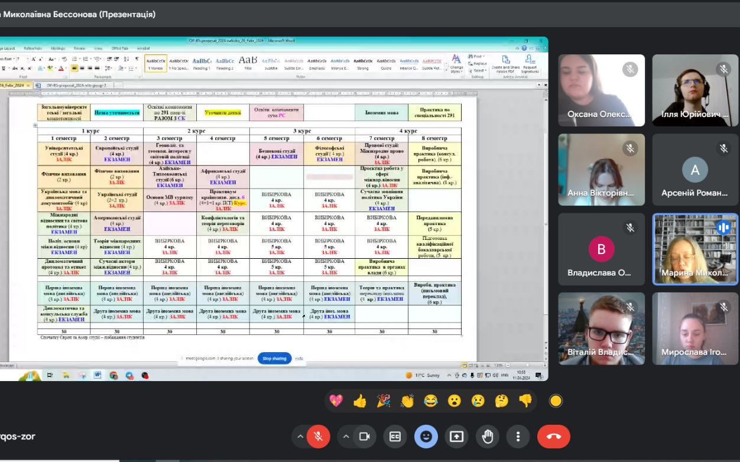Turn the camera on or off

(x=365, y=437)
